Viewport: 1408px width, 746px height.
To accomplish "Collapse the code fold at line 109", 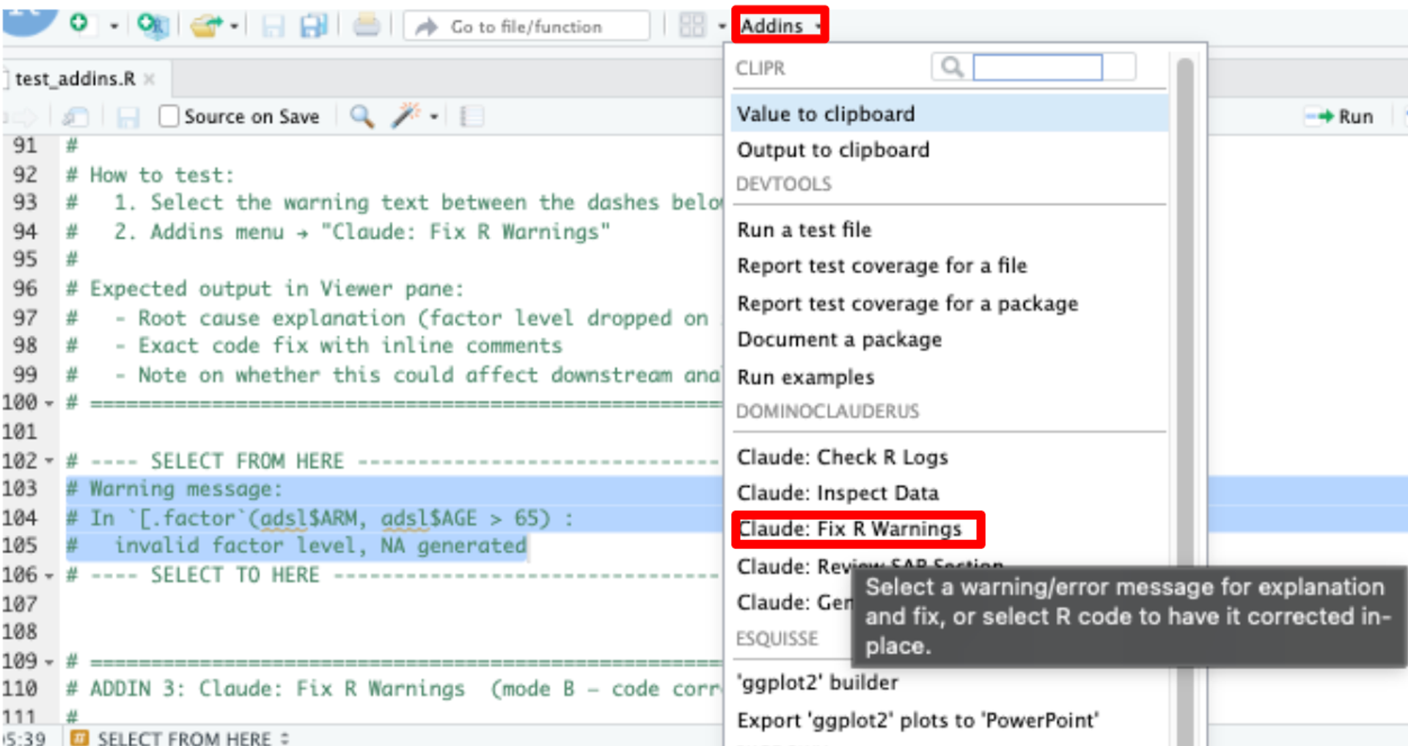I will 49,662.
